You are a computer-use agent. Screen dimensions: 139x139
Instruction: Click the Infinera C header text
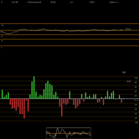[114, 2]
